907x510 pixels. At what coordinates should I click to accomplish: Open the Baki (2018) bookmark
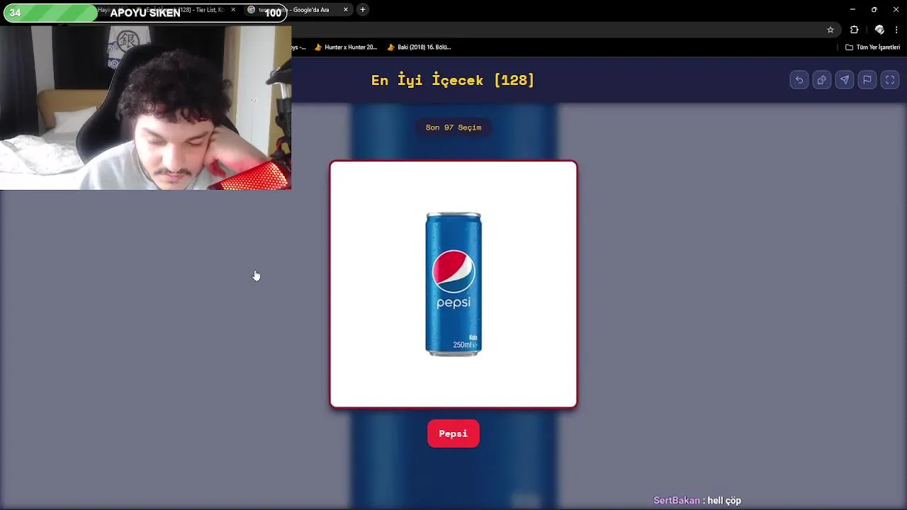click(419, 47)
